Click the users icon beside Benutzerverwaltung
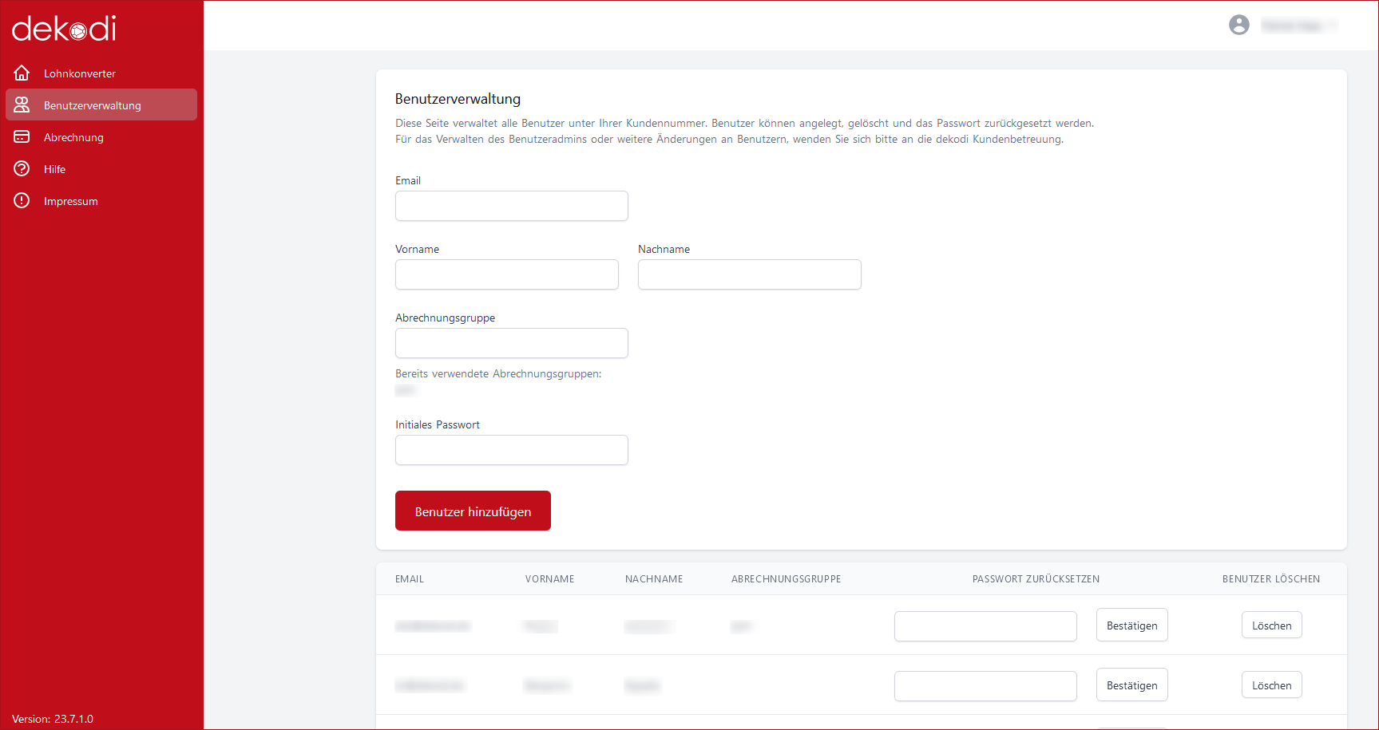 [x=22, y=105]
